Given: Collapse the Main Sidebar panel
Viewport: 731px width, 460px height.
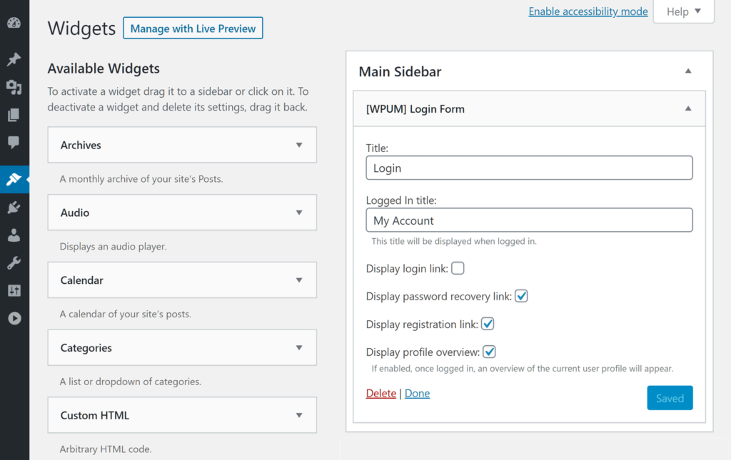Looking at the screenshot, I should (687, 71).
